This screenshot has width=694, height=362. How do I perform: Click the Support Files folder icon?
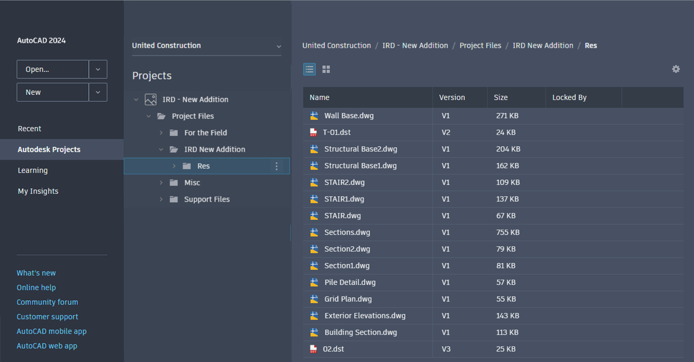pos(174,199)
